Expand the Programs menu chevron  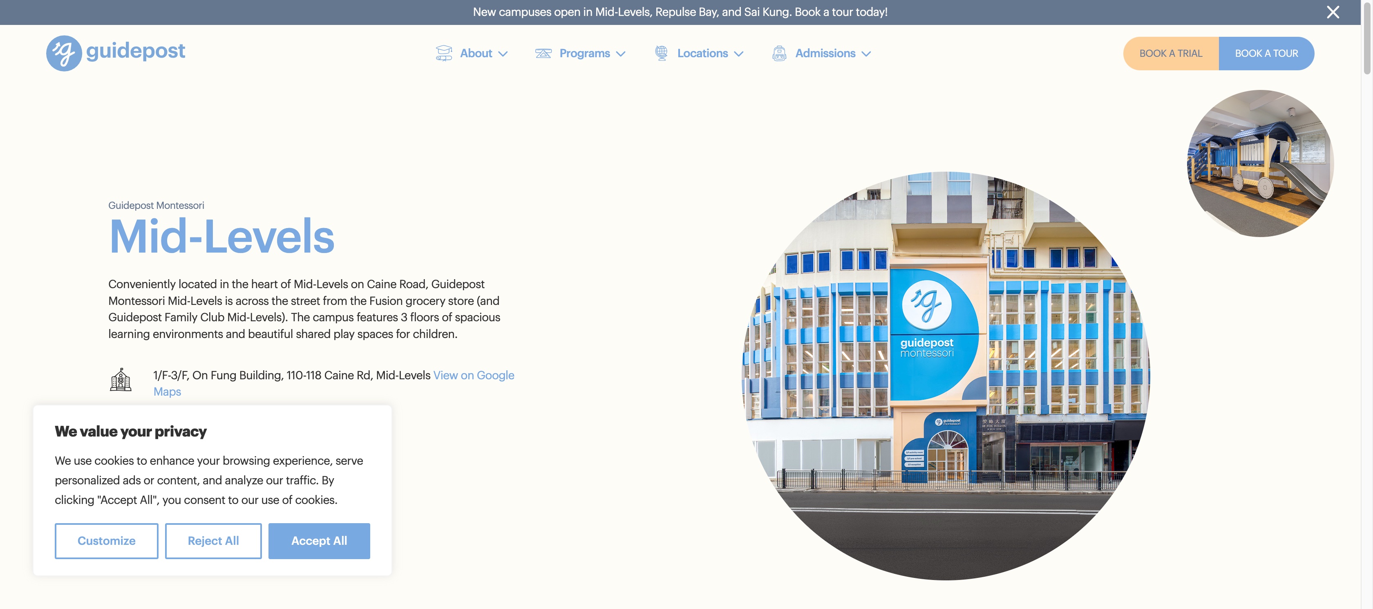click(620, 54)
